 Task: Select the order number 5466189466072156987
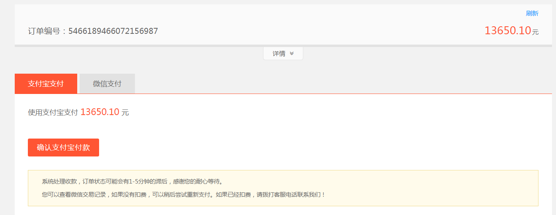(x=113, y=31)
